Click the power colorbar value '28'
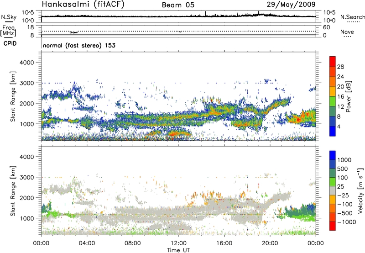365x253 pixels. coord(340,67)
